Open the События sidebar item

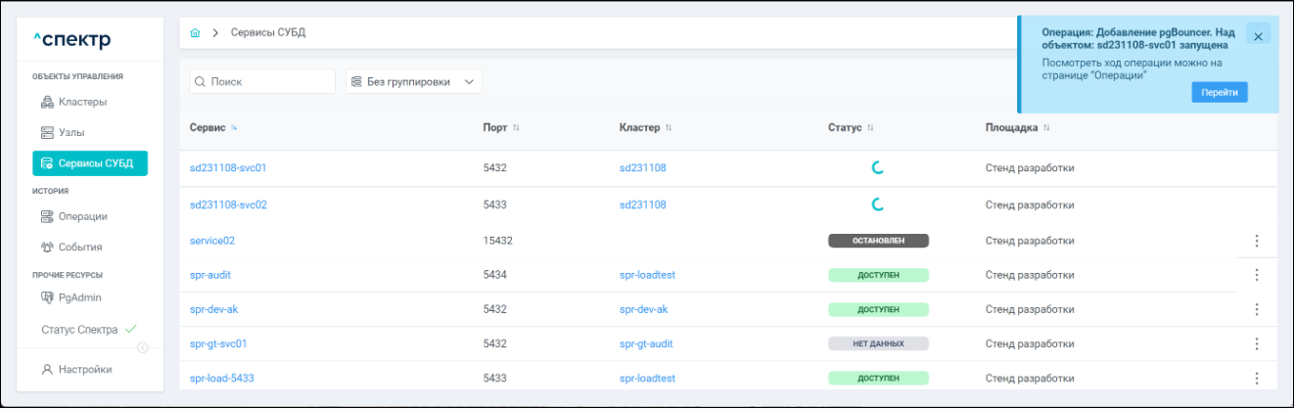pos(80,248)
